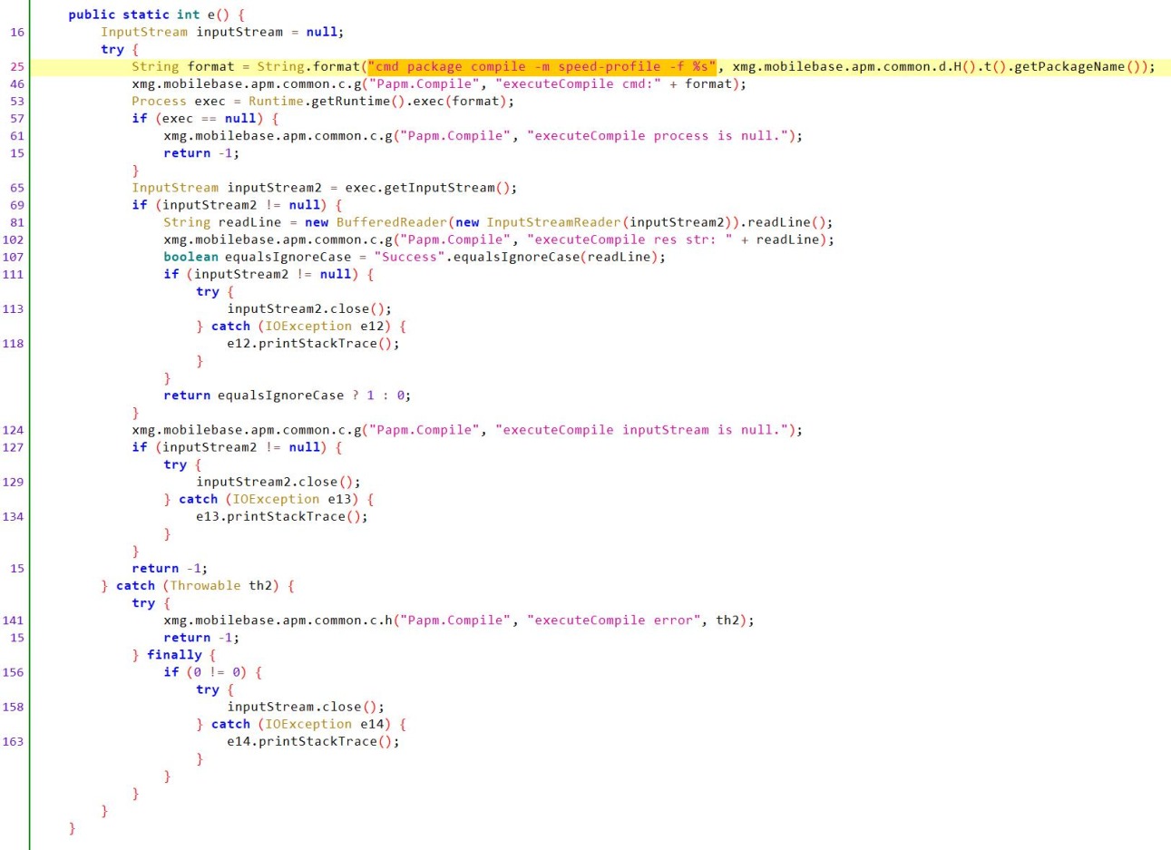
Task: Click the "Success" string literal
Action: (409, 257)
